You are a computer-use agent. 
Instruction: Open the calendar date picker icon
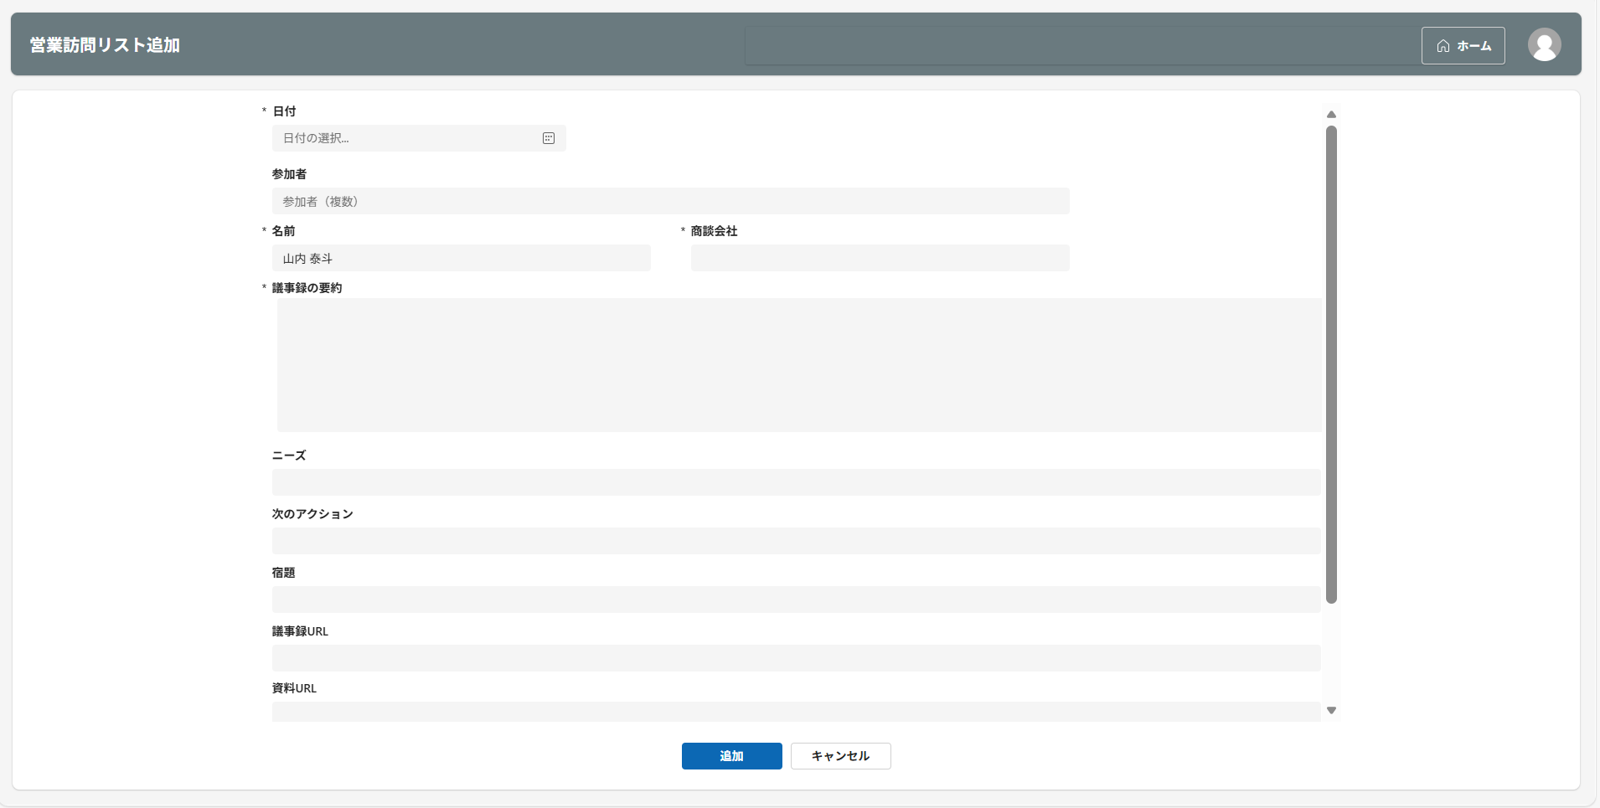(549, 138)
